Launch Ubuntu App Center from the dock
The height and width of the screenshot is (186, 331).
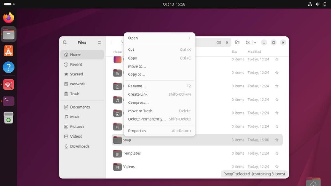pos(9,51)
